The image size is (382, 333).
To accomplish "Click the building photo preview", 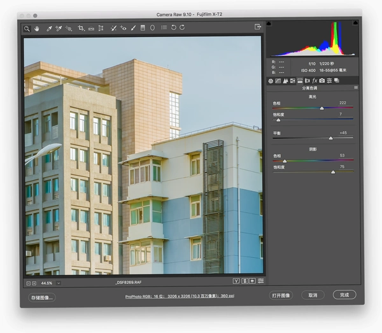I will pos(143,155).
